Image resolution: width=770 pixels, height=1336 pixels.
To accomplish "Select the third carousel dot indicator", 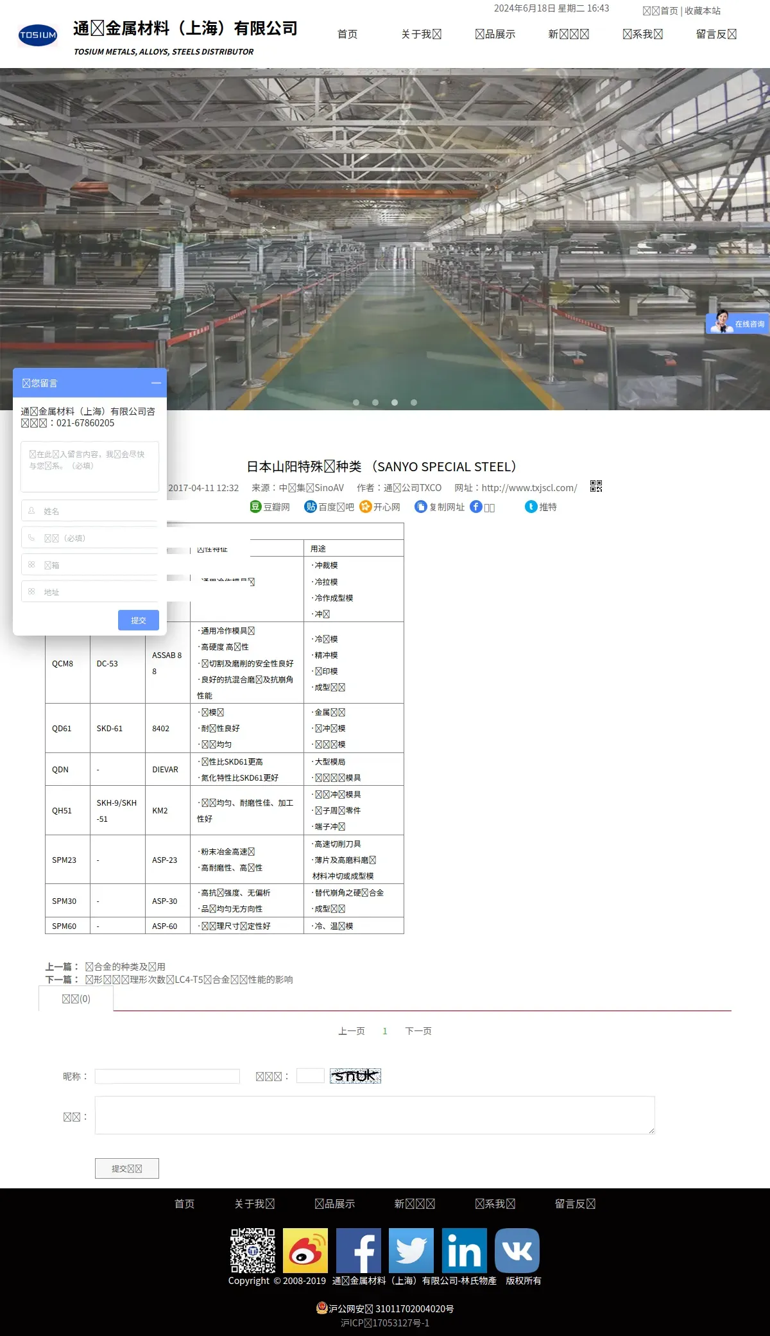I will pos(395,403).
